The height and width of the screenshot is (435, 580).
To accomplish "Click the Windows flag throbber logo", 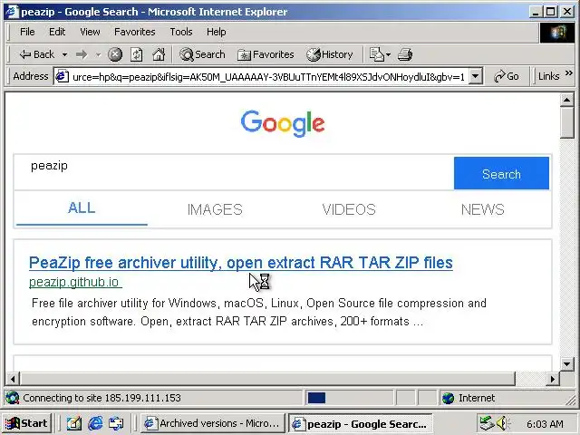I will point(557,33).
